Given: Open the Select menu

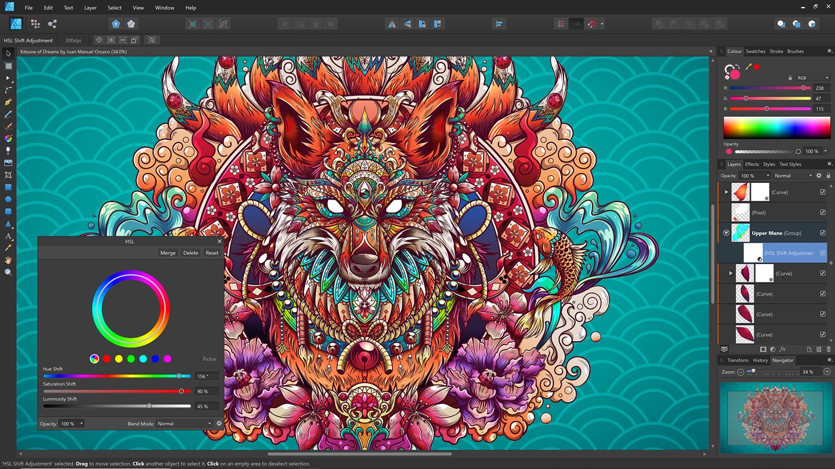Looking at the screenshot, I should click(x=114, y=7).
